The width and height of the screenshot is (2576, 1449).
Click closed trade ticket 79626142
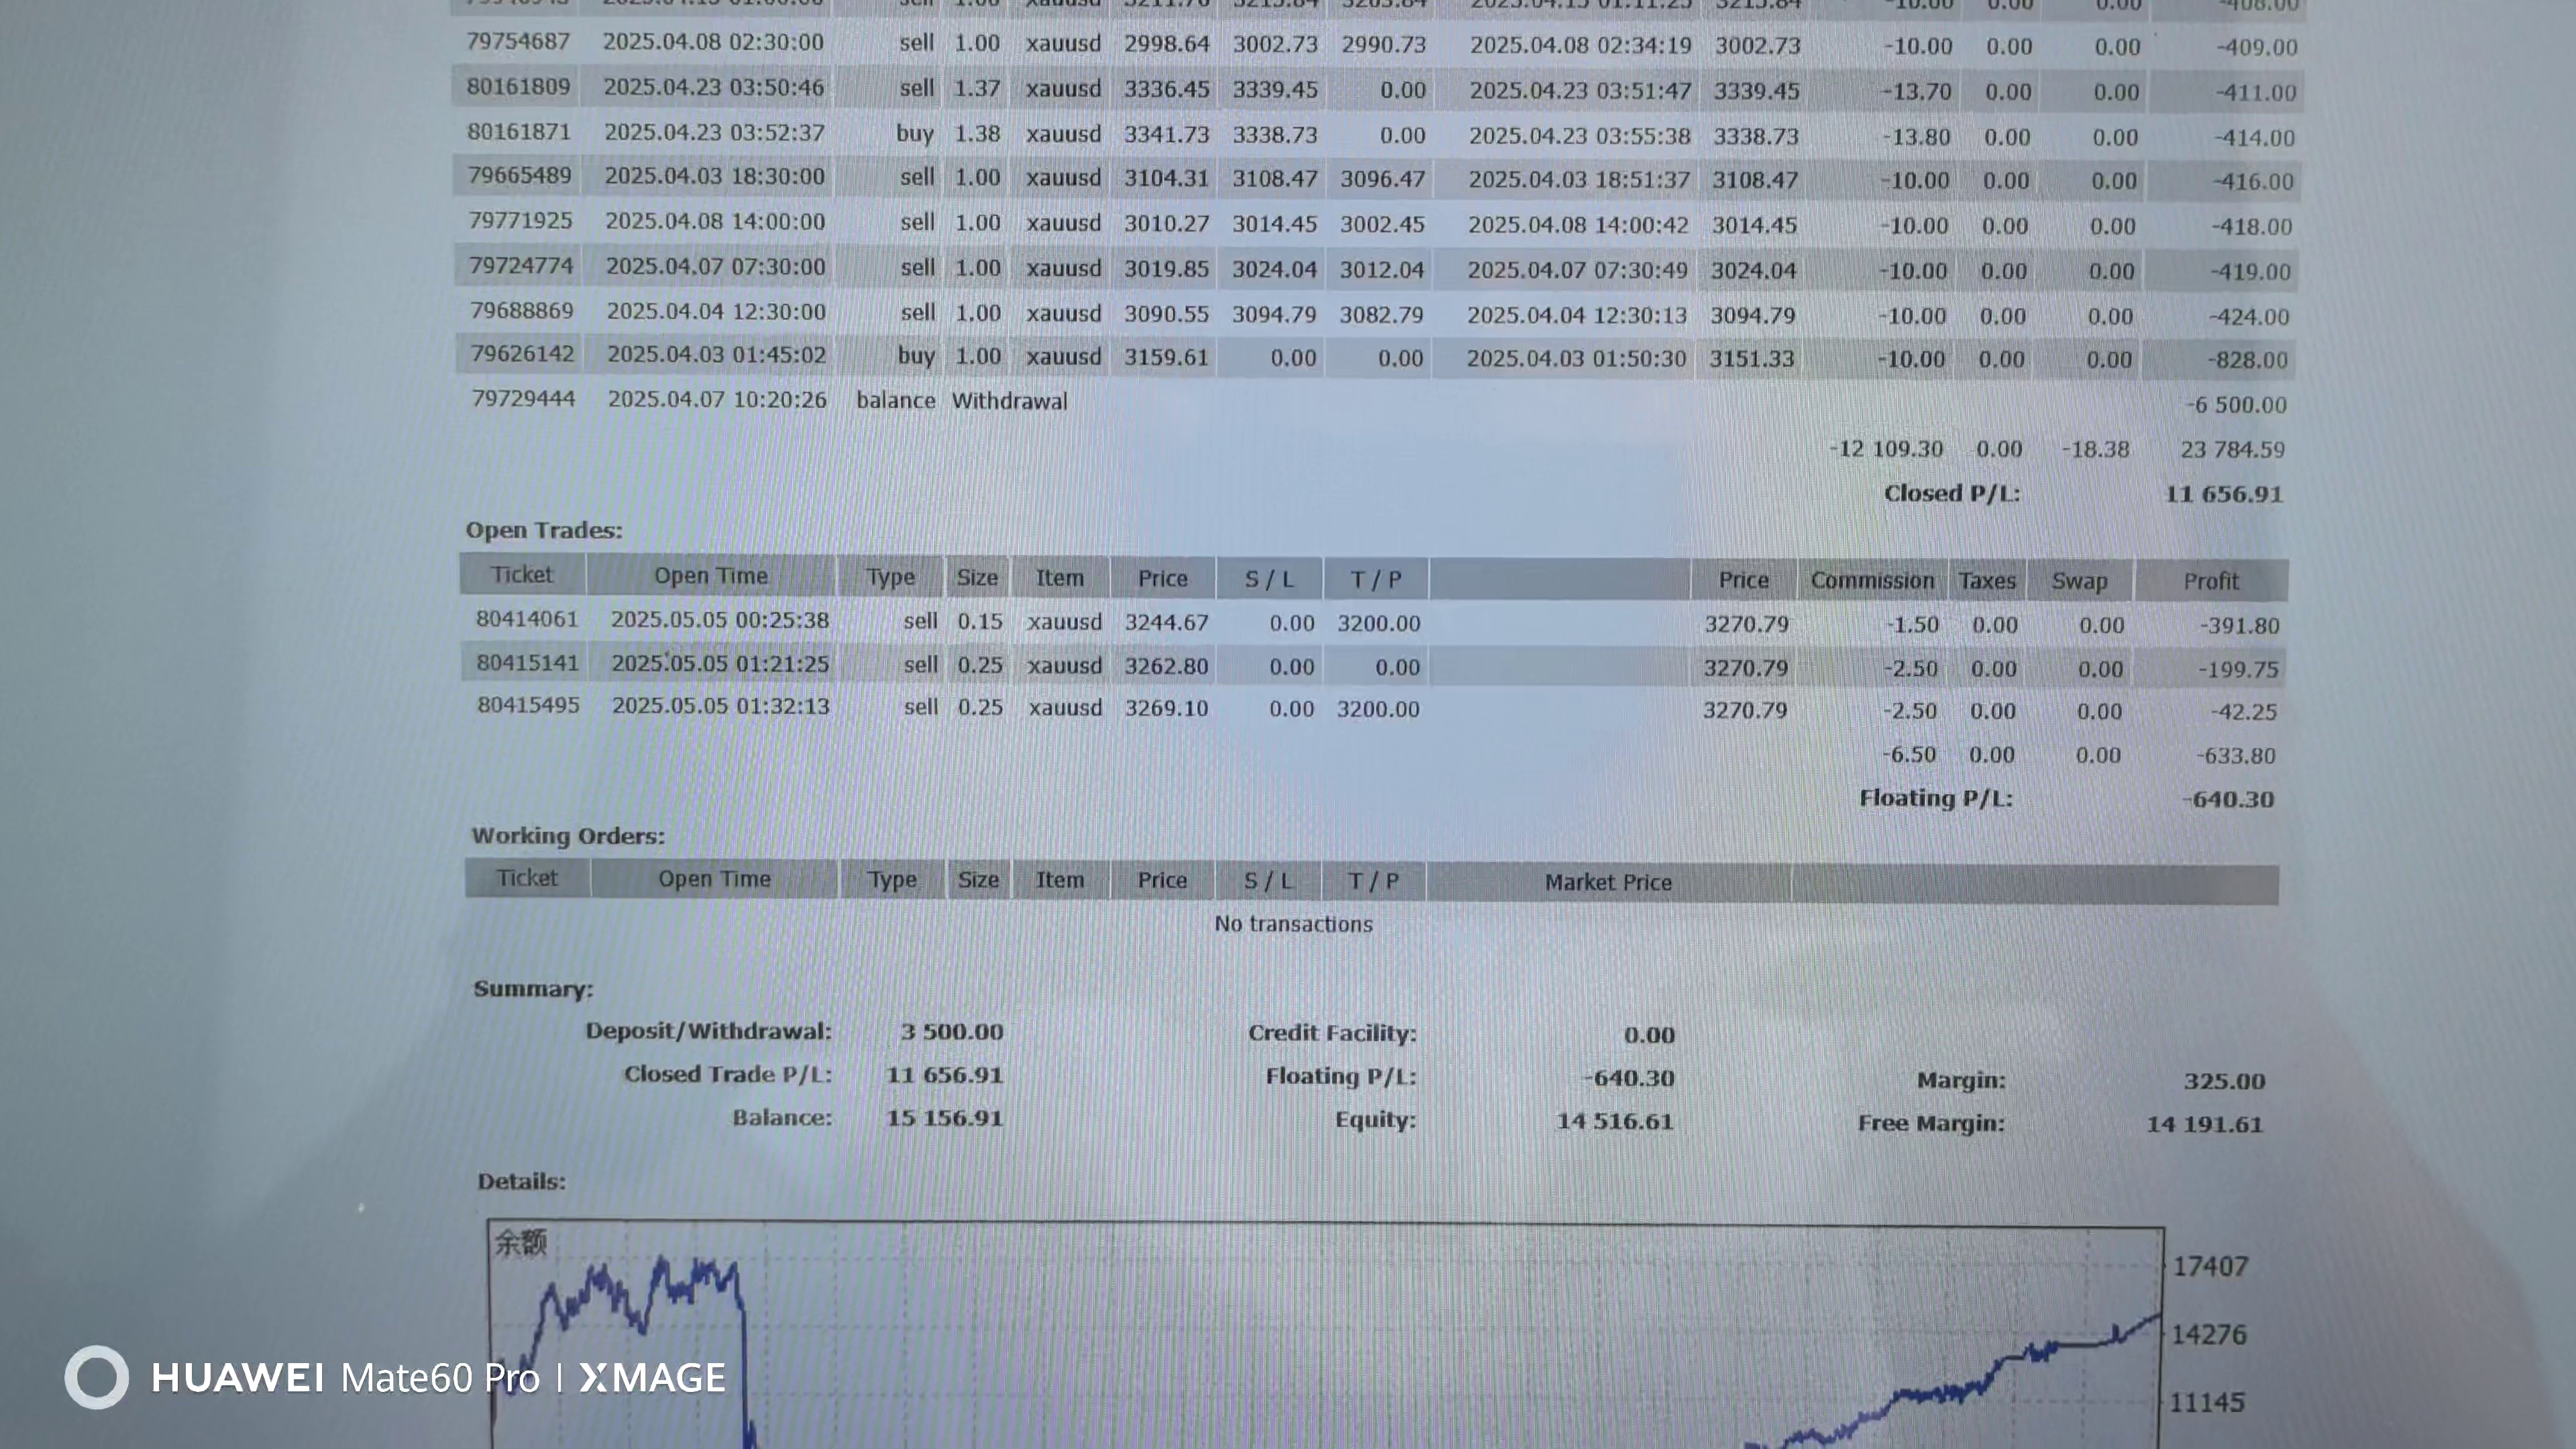[x=522, y=354]
